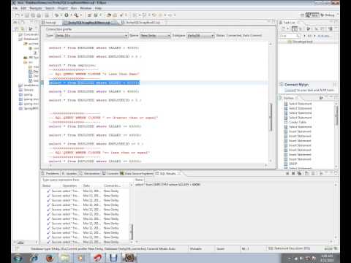Open the Navigate menu
Viewport: 351px width, 263px height.
(36, 8)
